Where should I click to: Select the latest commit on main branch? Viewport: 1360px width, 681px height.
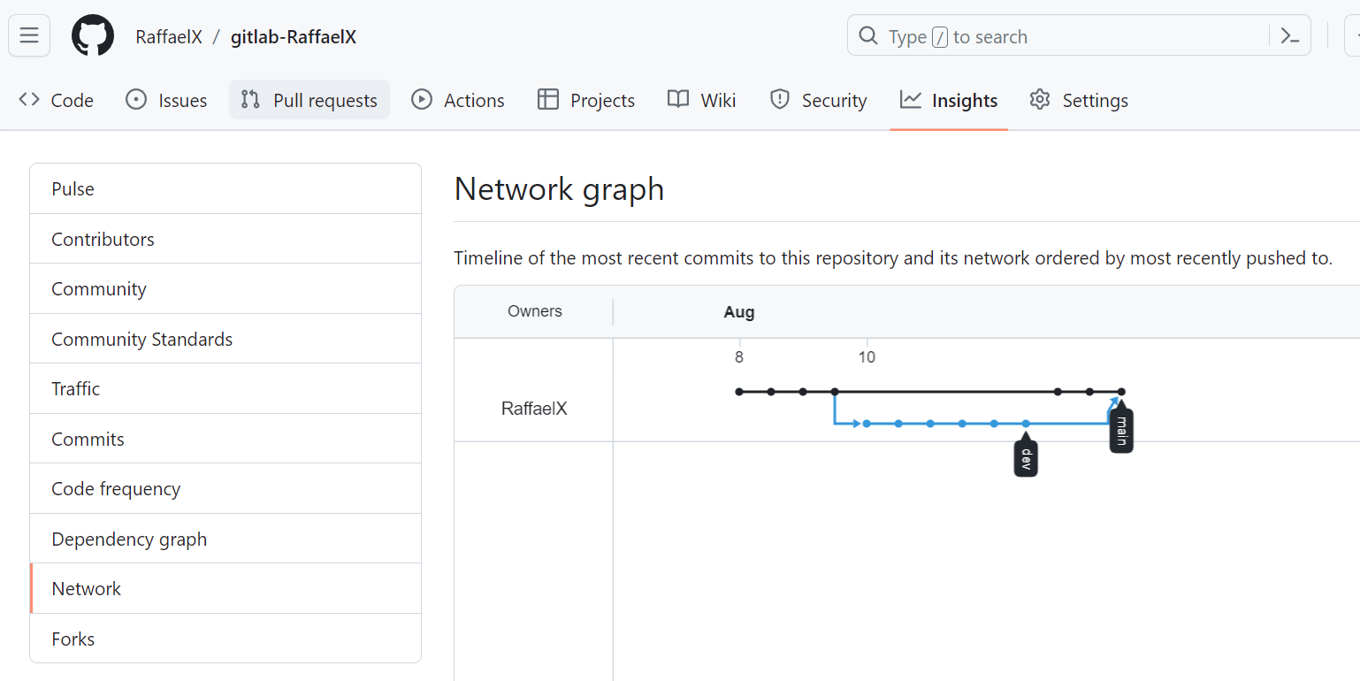1121,392
